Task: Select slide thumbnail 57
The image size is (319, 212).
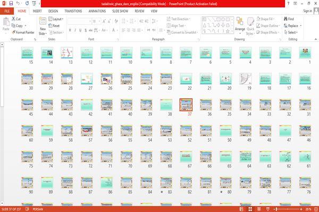Action: (x=87, y=131)
